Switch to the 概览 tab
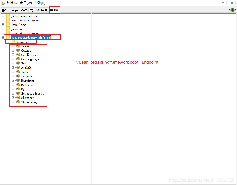Image resolution: width=237 pixels, height=185 pixels. [x=5, y=10]
